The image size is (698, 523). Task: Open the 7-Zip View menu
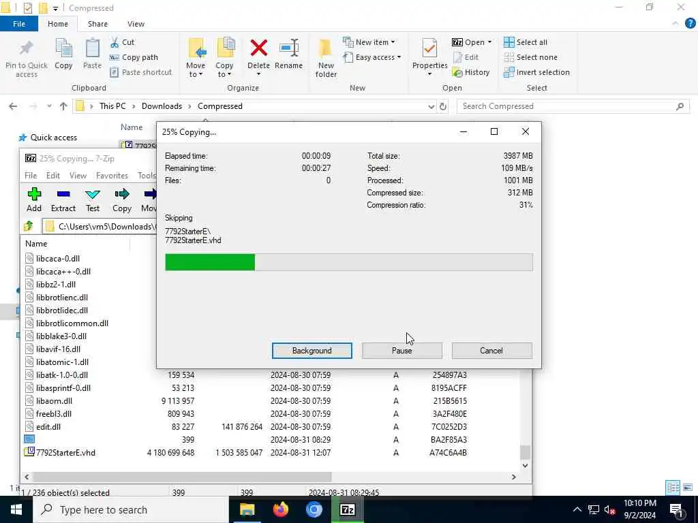click(78, 176)
